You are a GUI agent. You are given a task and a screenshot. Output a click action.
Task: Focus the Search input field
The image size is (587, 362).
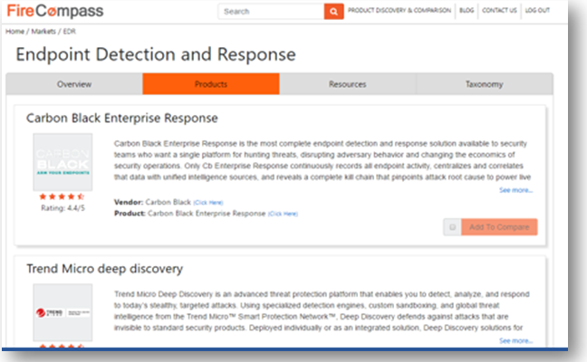pyautogui.click(x=271, y=12)
